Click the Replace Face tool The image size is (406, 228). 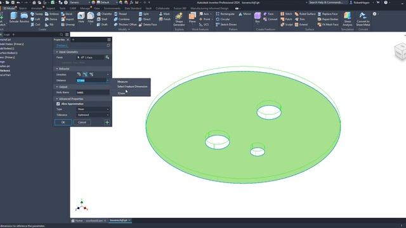[327, 14]
